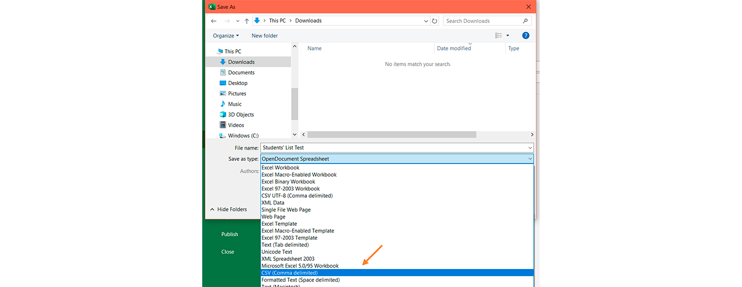Image resolution: width=742 pixels, height=287 pixels.
Task: Select Excel Macro-Enabled Workbook option
Action: (299, 175)
